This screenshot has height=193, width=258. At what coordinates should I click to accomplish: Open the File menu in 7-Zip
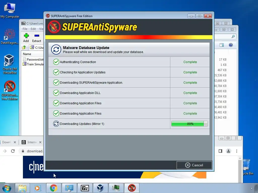[x=25, y=29]
